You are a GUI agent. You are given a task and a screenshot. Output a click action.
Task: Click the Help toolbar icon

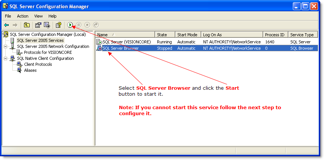(59, 25)
